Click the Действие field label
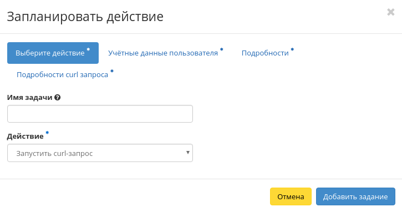Image resolution: width=402 pixels, height=212 pixels. pyautogui.click(x=25, y=137)
